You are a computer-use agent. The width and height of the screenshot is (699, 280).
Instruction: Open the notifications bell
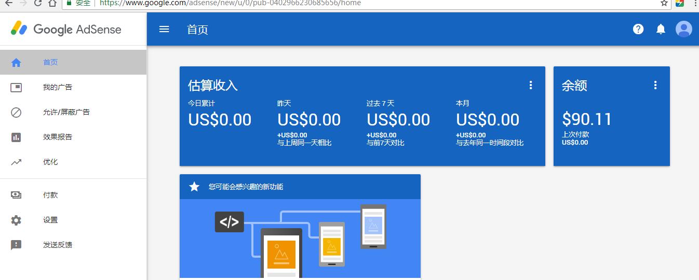tap(661, 29)
